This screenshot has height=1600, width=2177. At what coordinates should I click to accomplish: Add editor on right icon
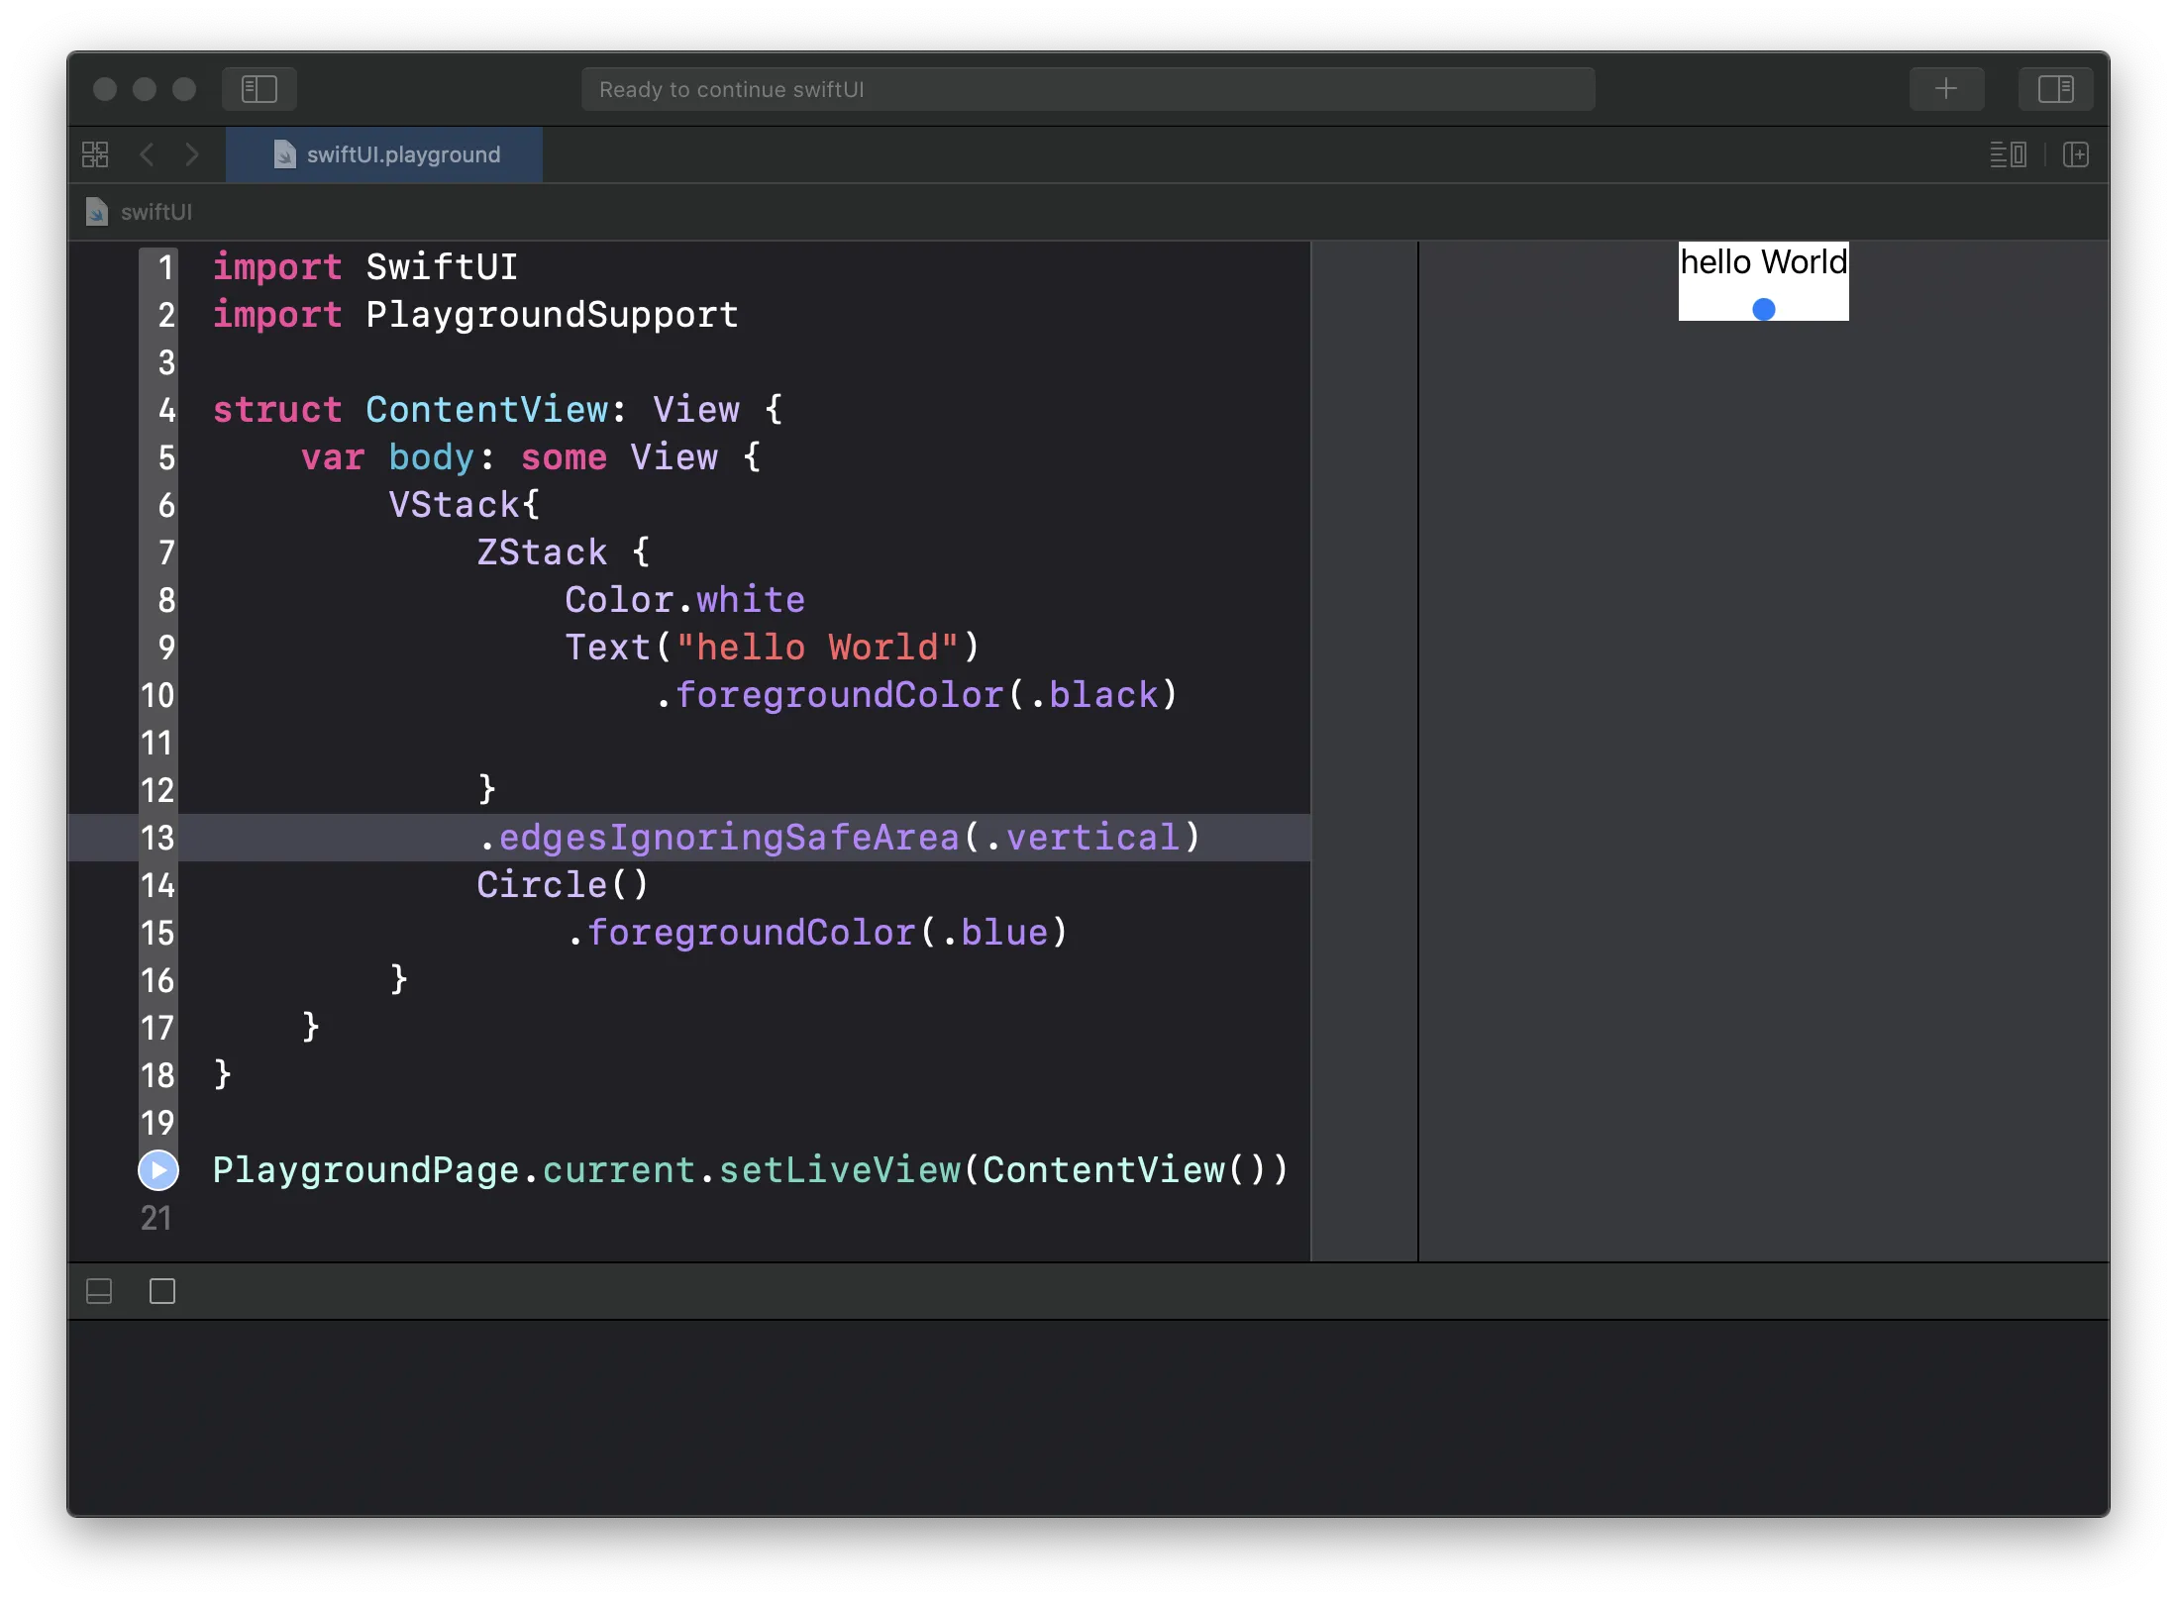click(2076, 154)
